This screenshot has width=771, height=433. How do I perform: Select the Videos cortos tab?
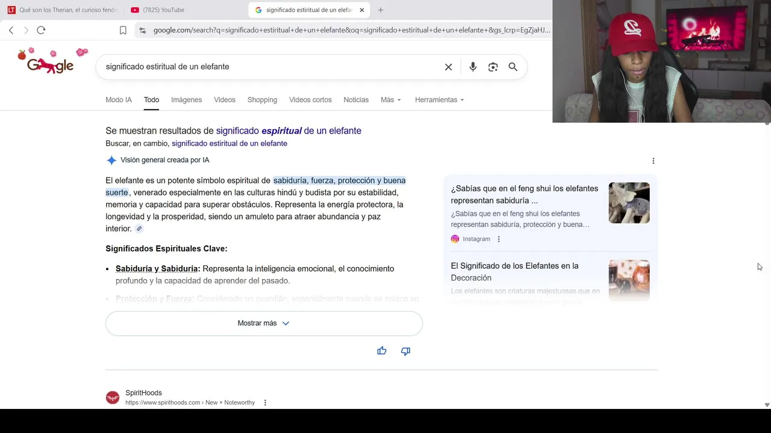tap(310, 100)
